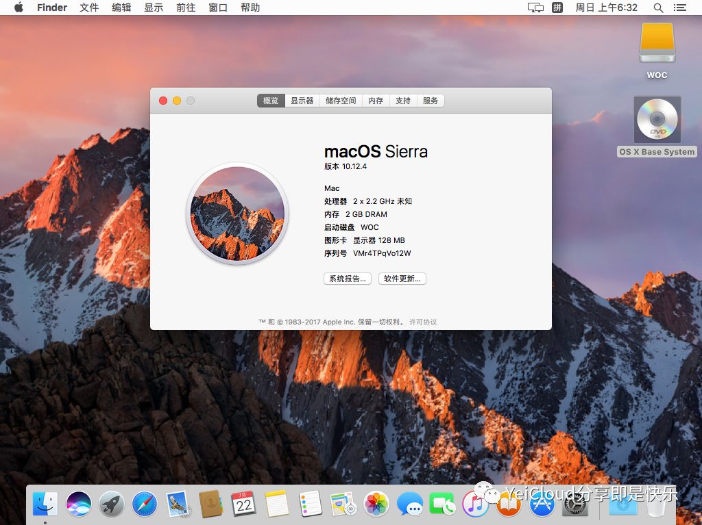This screenshot has height=525, width=702.
Task: Open Photos flower icon in dock
Action: coord(376,504)
